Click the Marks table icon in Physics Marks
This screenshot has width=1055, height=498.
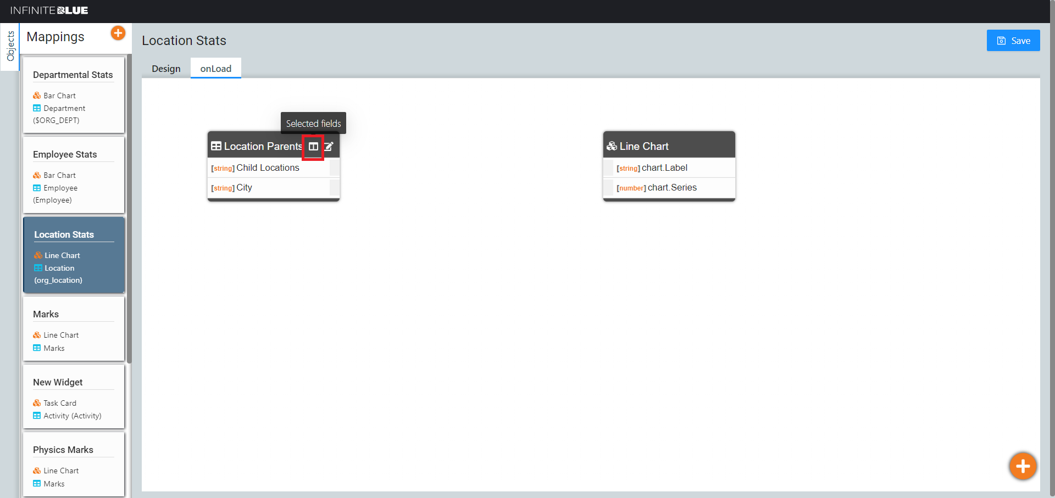[37, 483]
